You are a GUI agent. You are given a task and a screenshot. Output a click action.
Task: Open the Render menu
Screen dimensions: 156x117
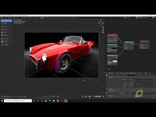10,18
